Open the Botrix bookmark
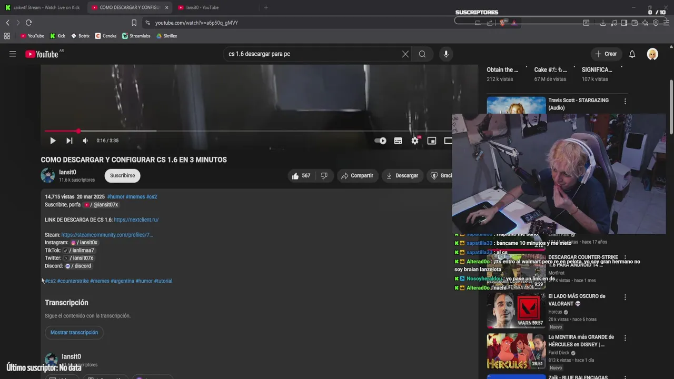Image resolution: width=674 pixels, height=379 pixels. 81,36
